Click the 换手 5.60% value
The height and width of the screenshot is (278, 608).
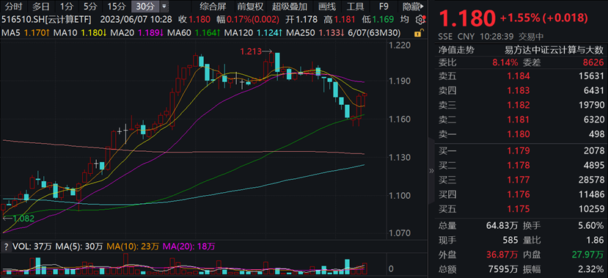591,226
